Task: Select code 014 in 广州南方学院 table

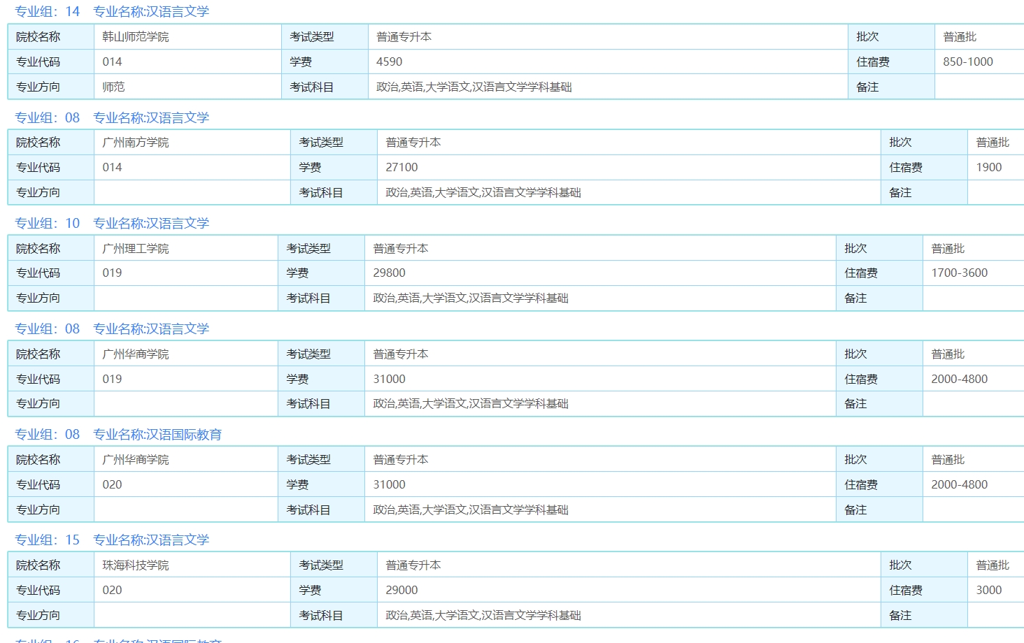Action: point(112,167)
